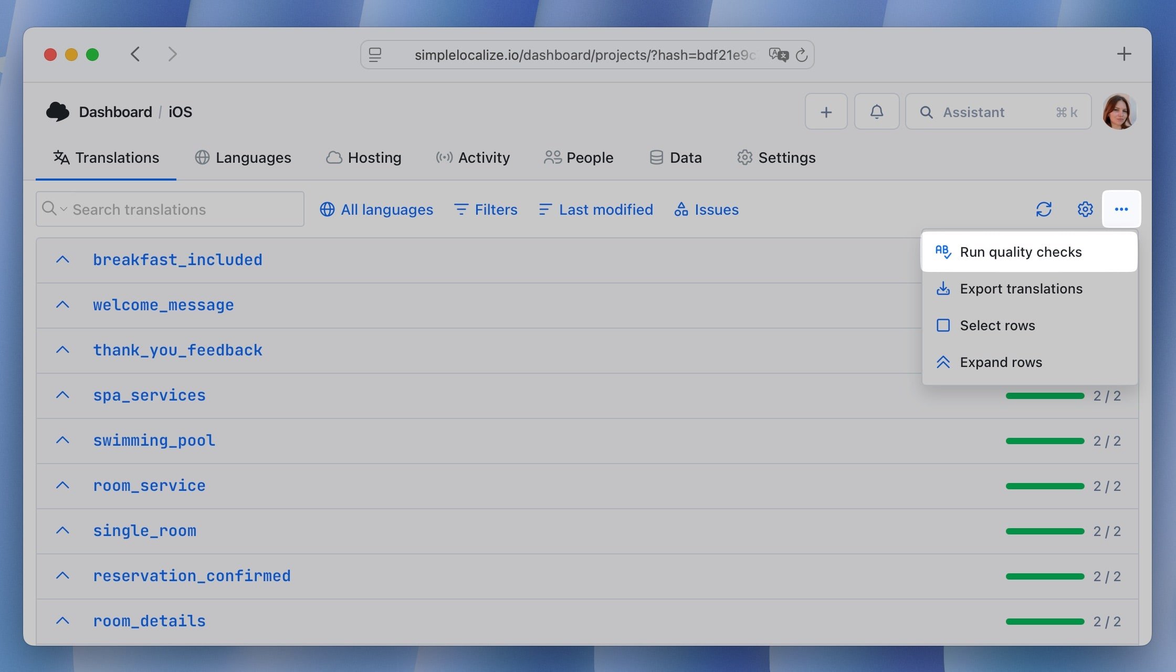
Task: Click the SimpleLocalize cloud logo
Action: pos(58,112)
